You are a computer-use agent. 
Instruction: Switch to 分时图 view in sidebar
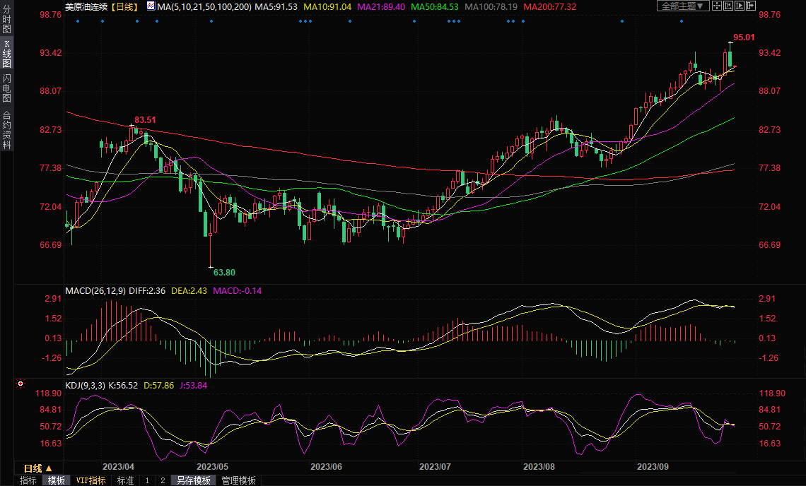point(6,19)
